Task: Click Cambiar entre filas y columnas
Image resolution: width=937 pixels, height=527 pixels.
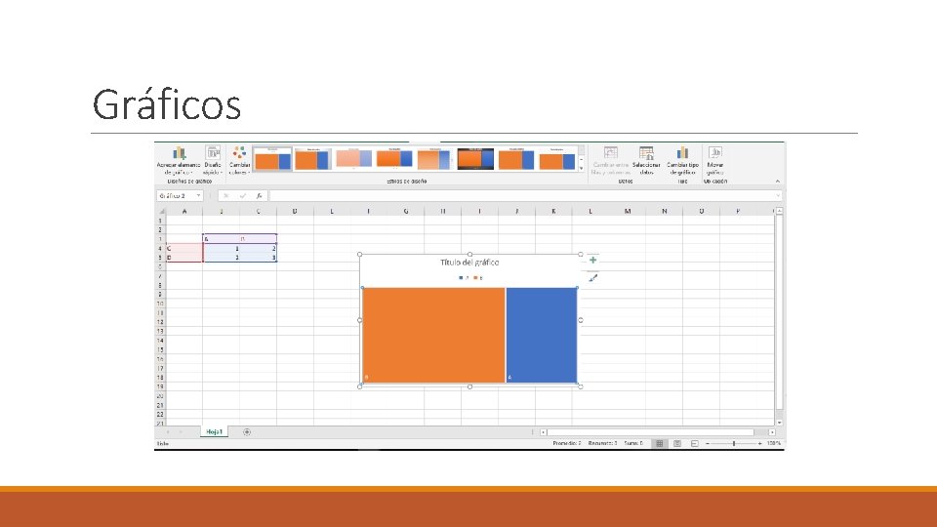Action: [610, 161]
